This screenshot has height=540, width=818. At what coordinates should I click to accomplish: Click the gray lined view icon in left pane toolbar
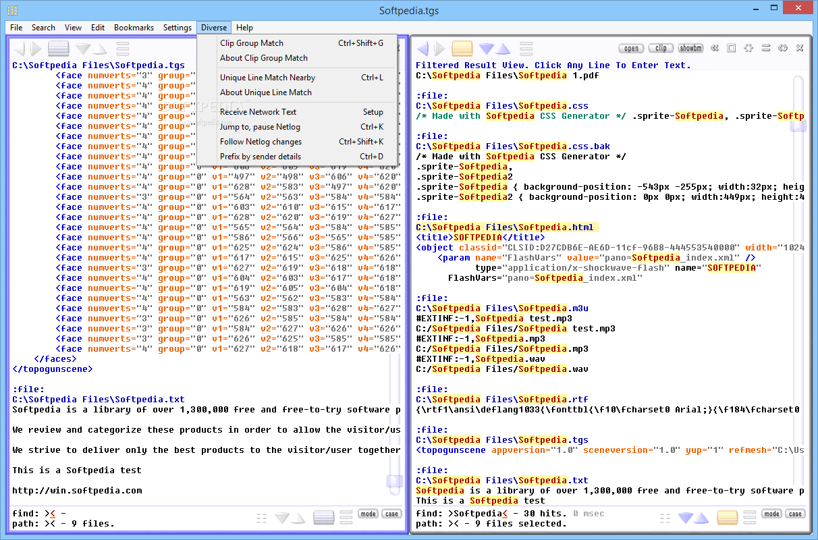coord(59,49)
